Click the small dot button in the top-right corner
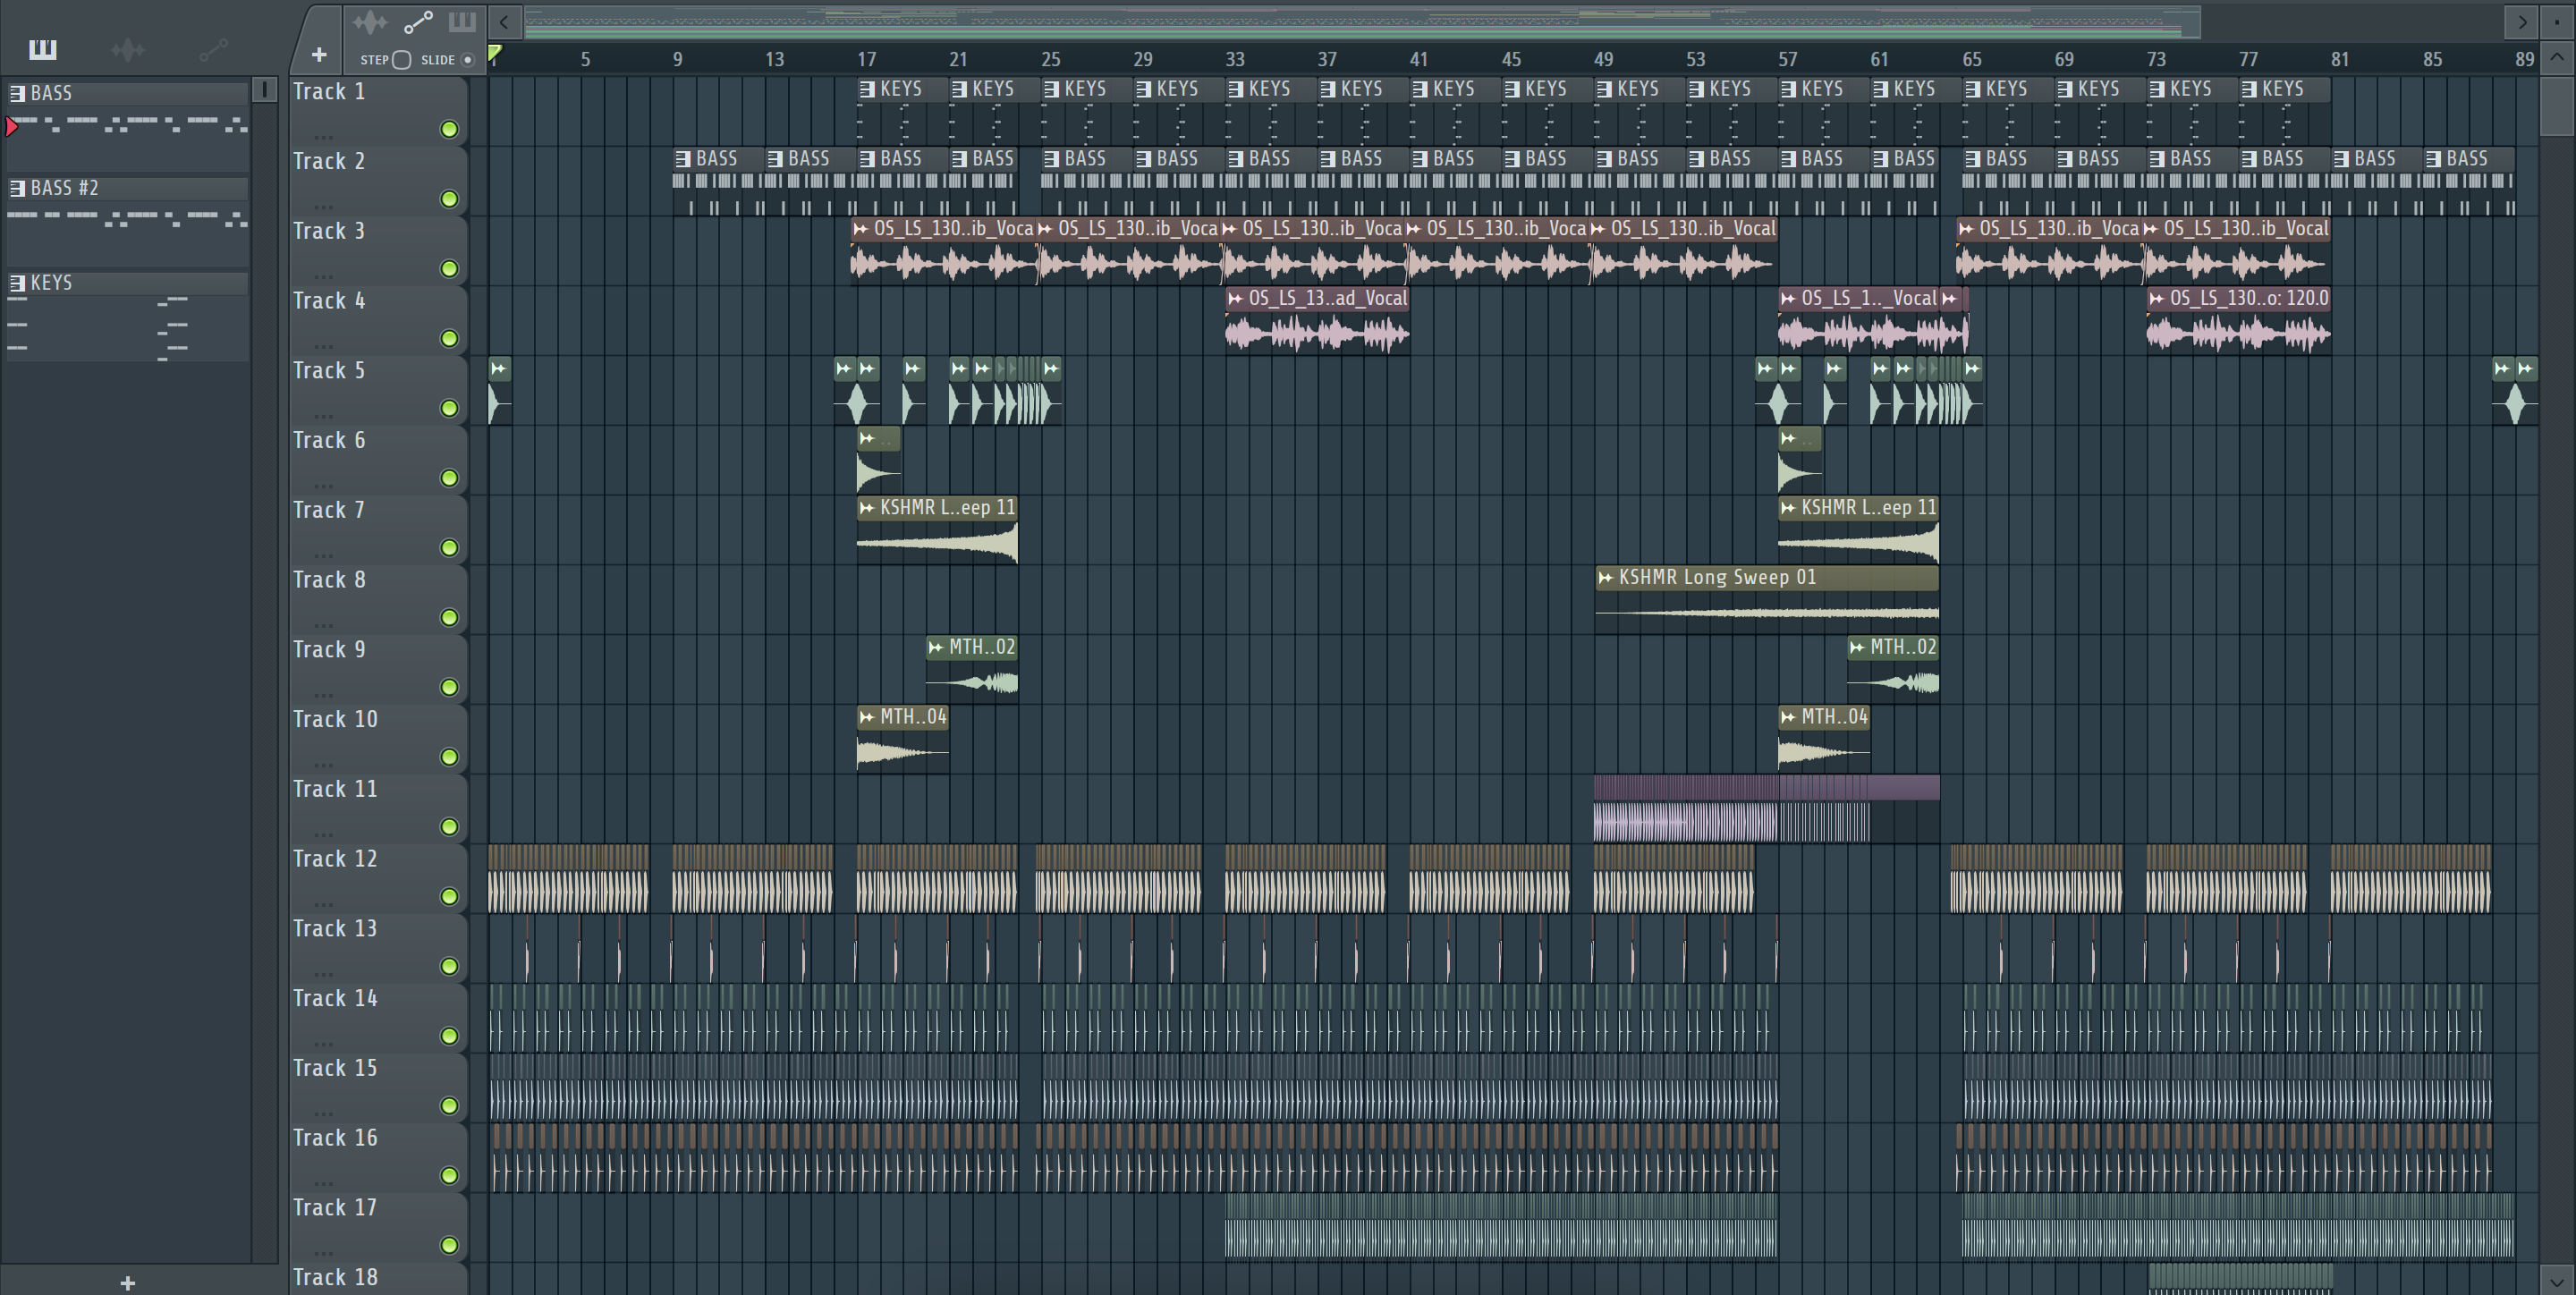The image size is (2576, 1295). 2556,21
